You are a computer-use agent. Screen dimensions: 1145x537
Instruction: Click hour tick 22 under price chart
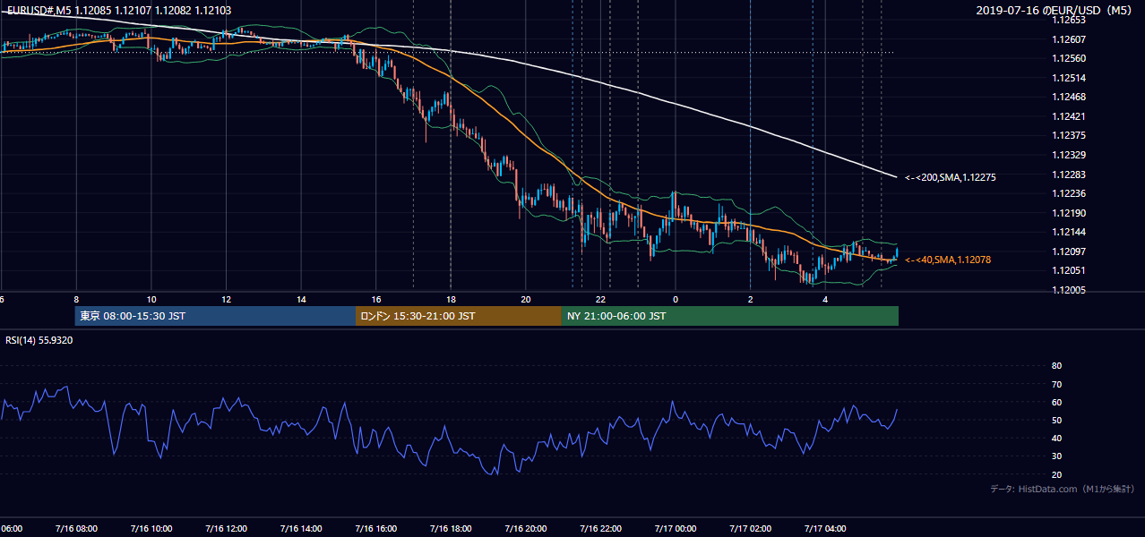(x=601, y=300)
